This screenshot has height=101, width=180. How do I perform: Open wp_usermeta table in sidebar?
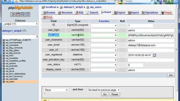point(12,79)
